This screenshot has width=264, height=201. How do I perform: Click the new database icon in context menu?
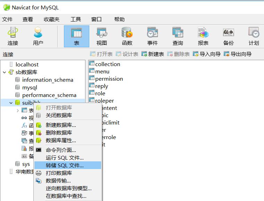point(39,125)
